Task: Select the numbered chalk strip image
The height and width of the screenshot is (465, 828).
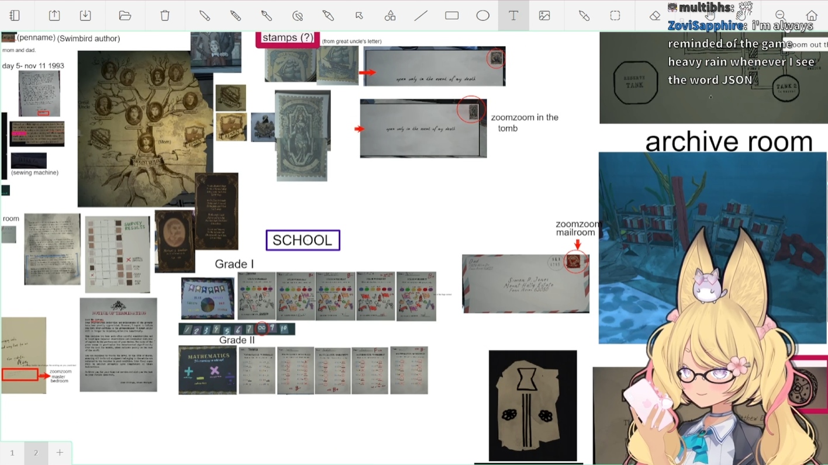Action: pos(237,329)
